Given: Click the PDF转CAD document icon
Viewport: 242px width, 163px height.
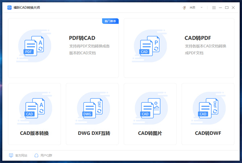Looking at the screenshot, I should point(34,46).
